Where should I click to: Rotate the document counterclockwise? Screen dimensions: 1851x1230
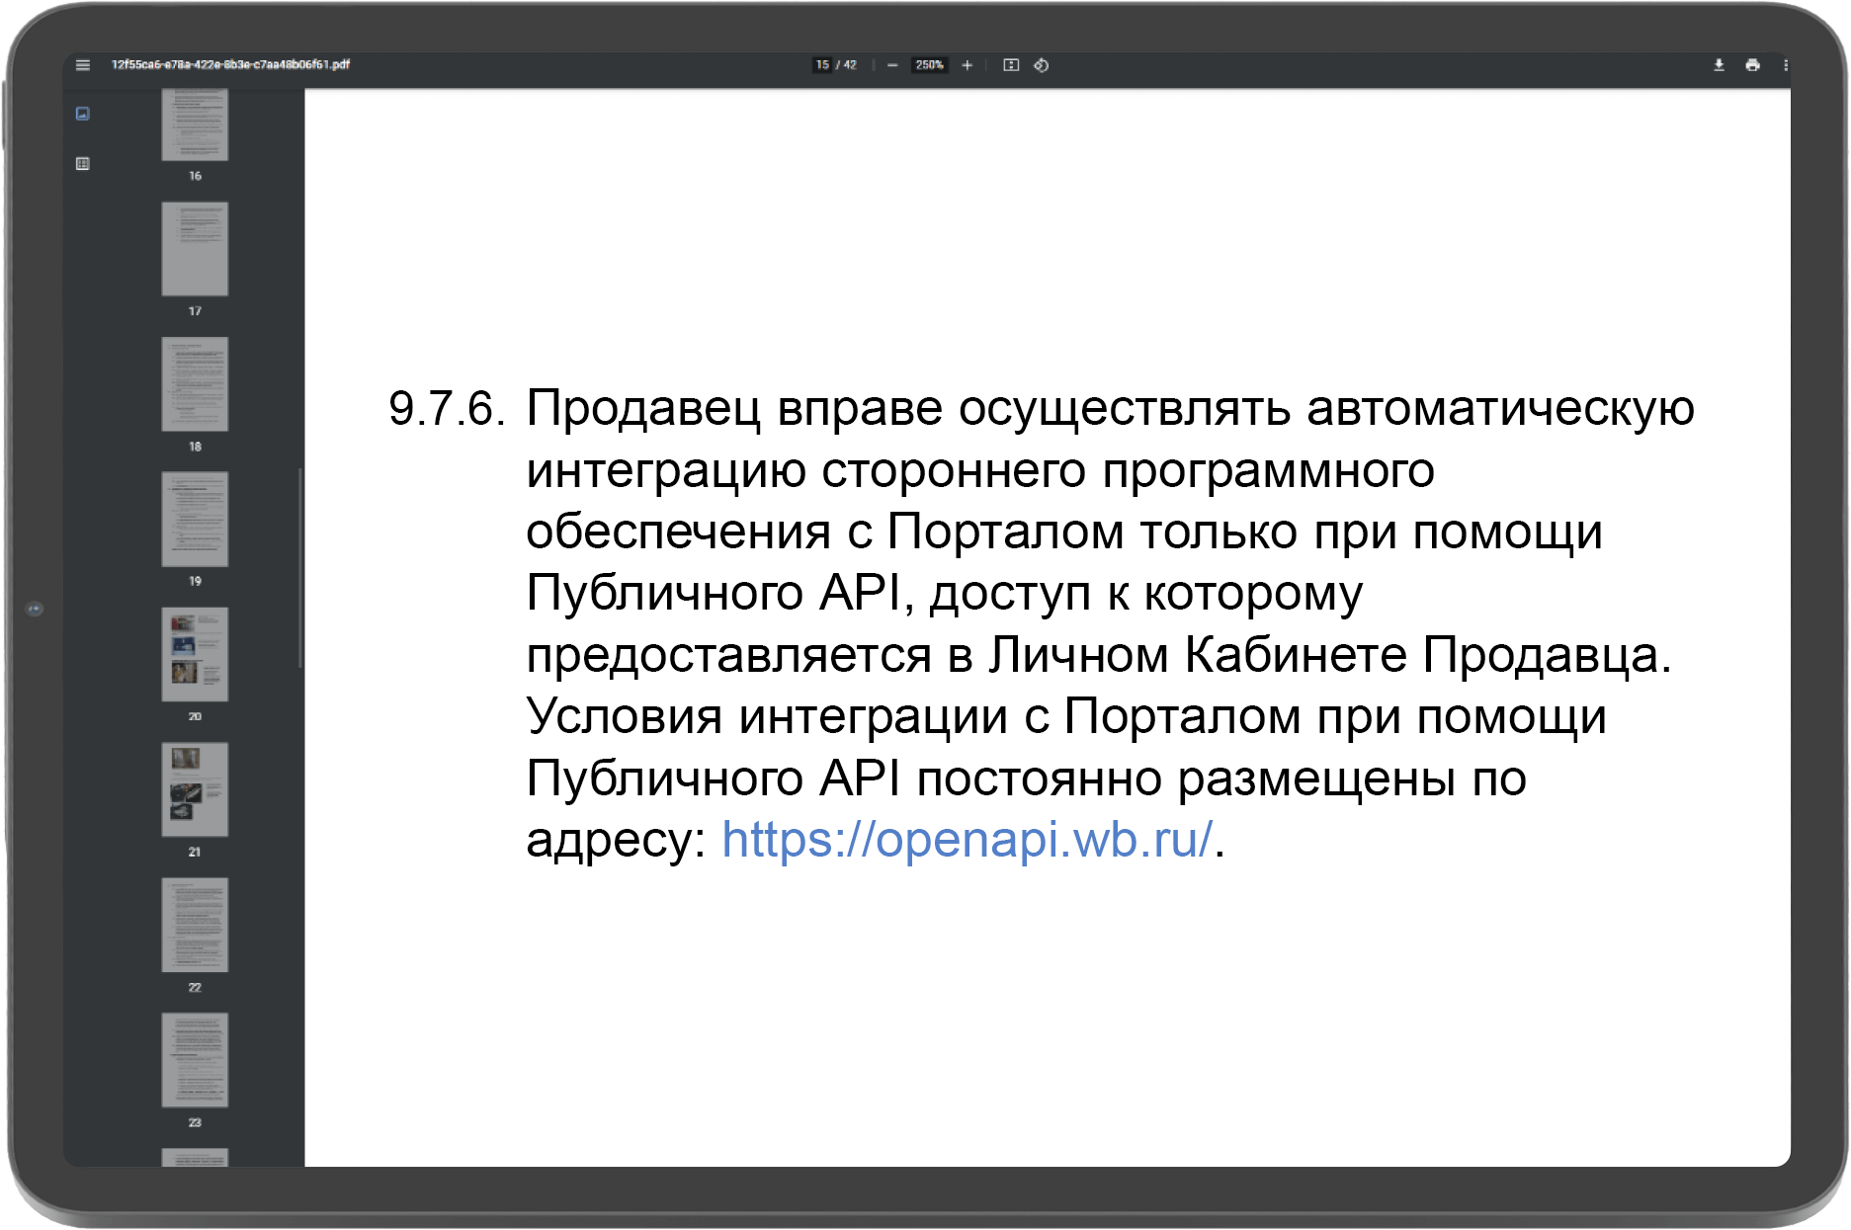tap(1042, 65)
